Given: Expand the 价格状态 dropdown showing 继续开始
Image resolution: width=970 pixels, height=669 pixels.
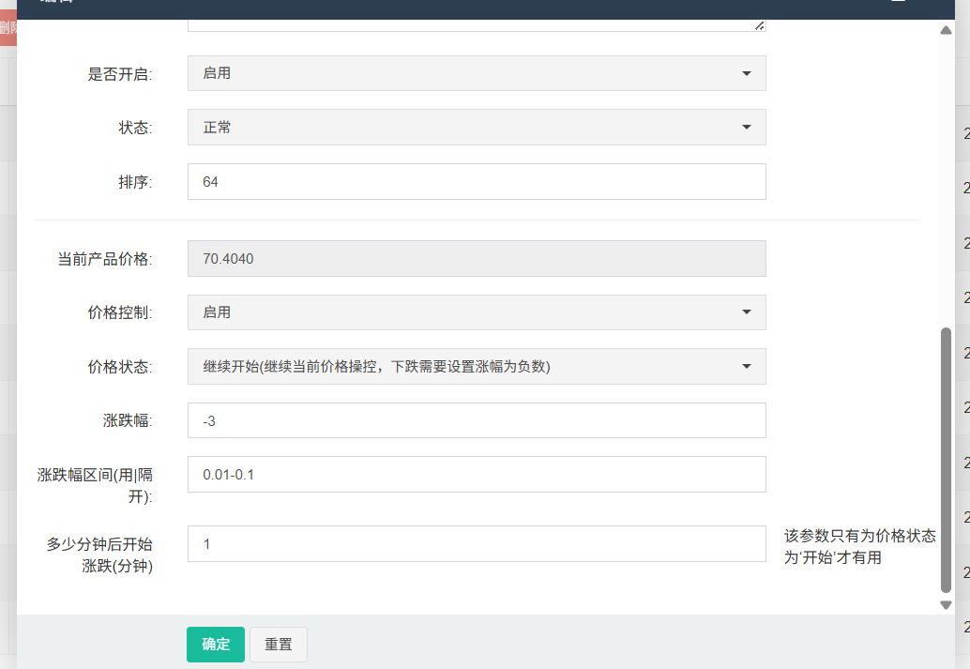Looking at the screenshot, I should click(477, 367).
